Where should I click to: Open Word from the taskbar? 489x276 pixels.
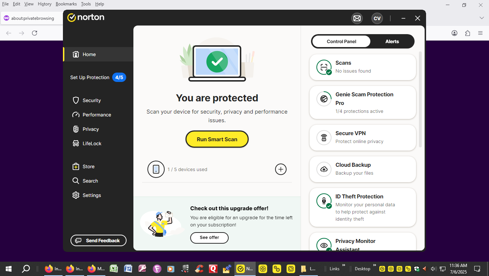click(x=128, y=268)
